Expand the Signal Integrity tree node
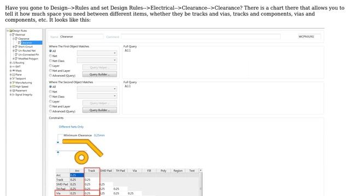This screenshot has height=196, width=350. point(10,95)
